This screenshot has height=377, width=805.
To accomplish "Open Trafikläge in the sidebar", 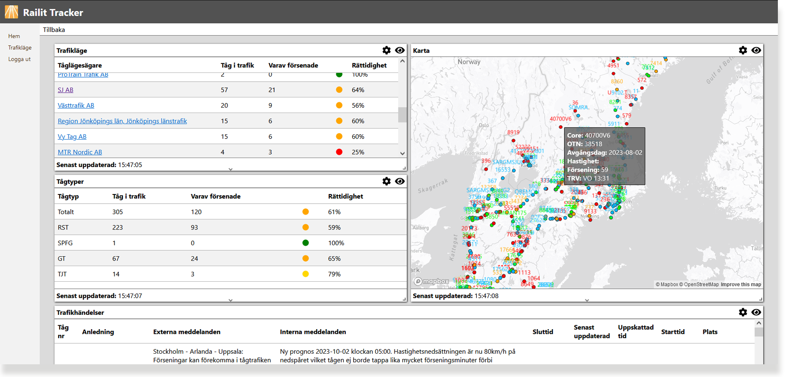I will (x=20, y=47).
